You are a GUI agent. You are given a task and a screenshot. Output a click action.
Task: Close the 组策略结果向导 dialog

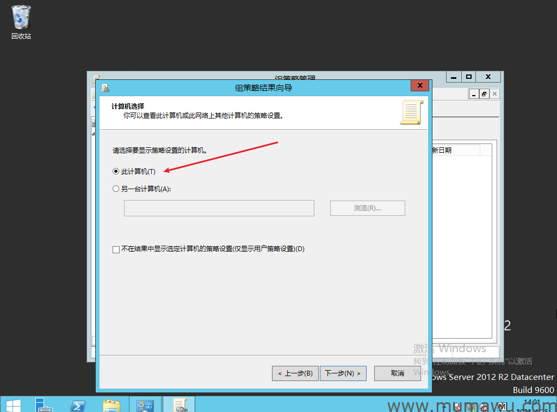tap(419, 86)
